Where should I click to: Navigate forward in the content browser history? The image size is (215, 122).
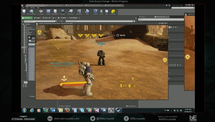coord(55,18)
